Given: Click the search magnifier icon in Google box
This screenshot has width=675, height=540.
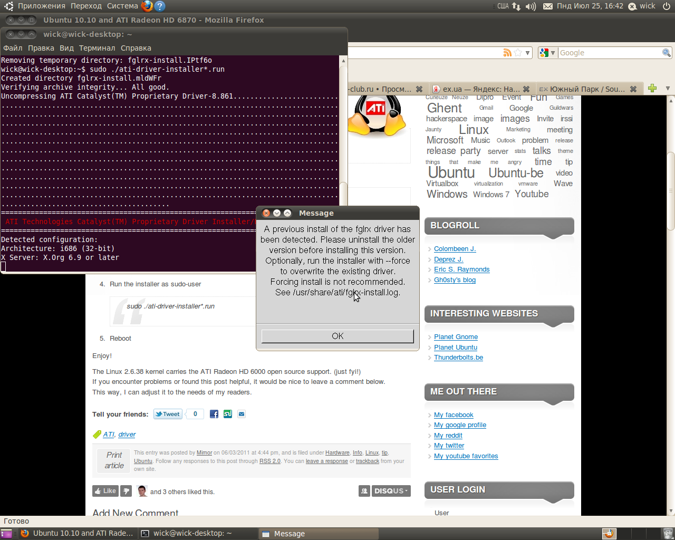Looking at the screenshot, I should click(x=667, y=53).
